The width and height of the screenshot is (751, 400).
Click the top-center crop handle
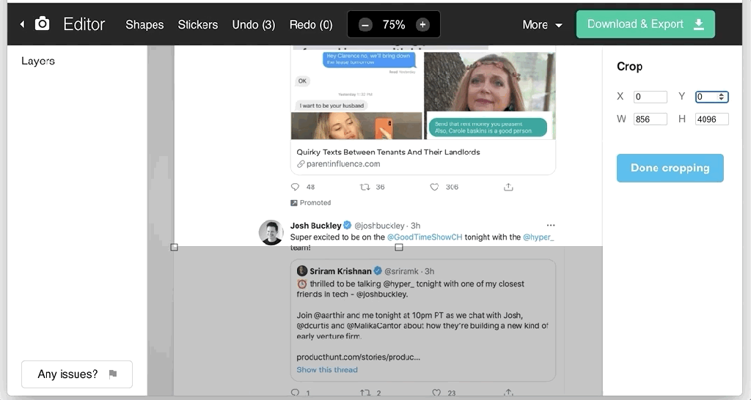(x=399, y=248)
